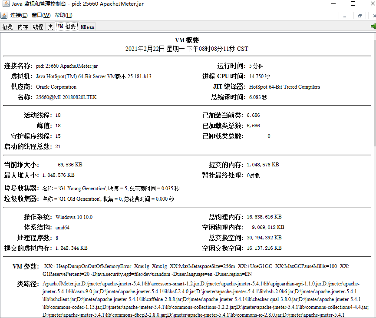Click current heap size 69,536 KB

pos(70,165)
